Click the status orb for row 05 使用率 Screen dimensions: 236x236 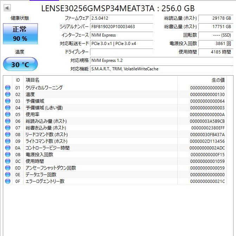pos(8,114)
